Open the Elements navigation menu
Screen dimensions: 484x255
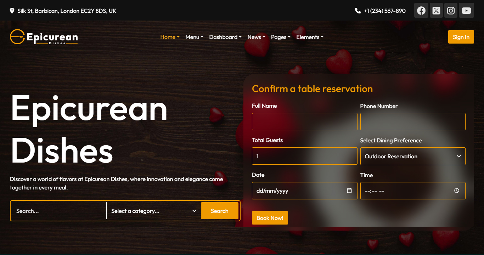point(310,37)
